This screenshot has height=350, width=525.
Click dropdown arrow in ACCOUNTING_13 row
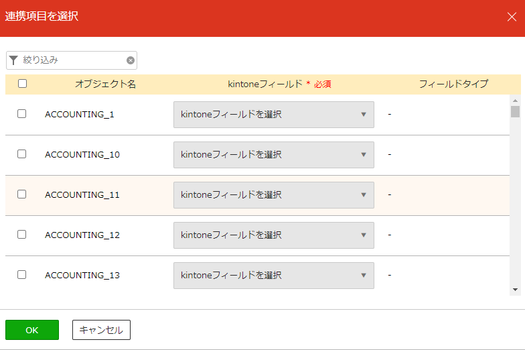point(364,275)
